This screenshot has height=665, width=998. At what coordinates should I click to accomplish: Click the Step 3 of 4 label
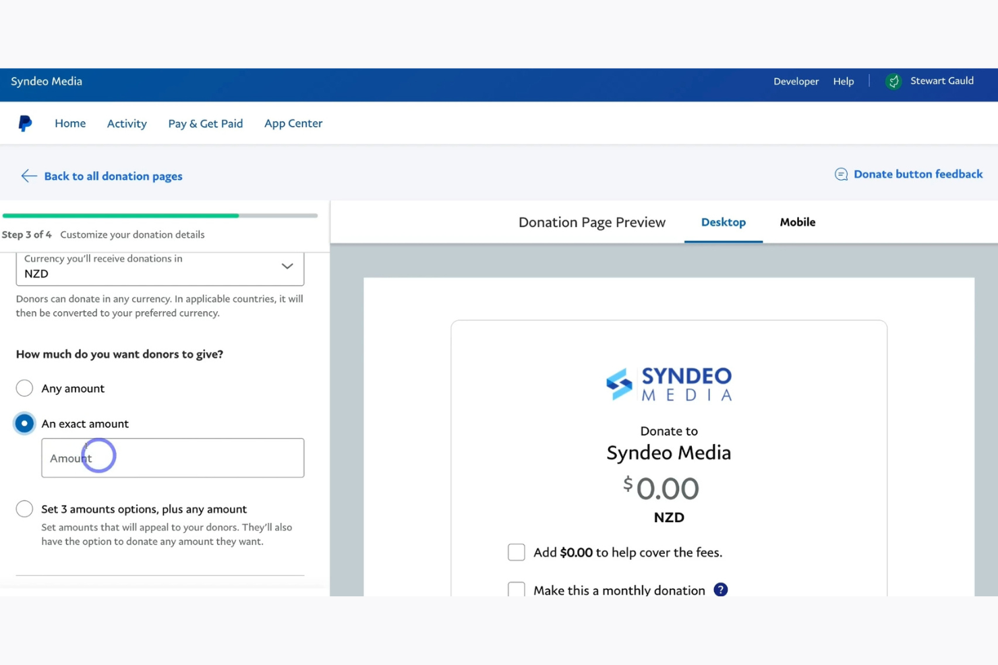point(26,234)
